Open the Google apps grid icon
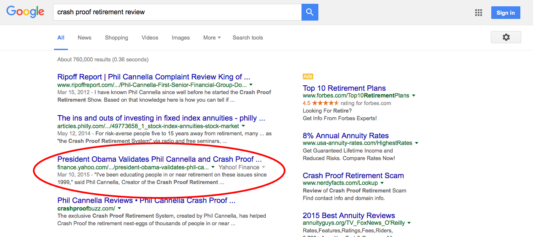The image size is (533, 237). 479,13
